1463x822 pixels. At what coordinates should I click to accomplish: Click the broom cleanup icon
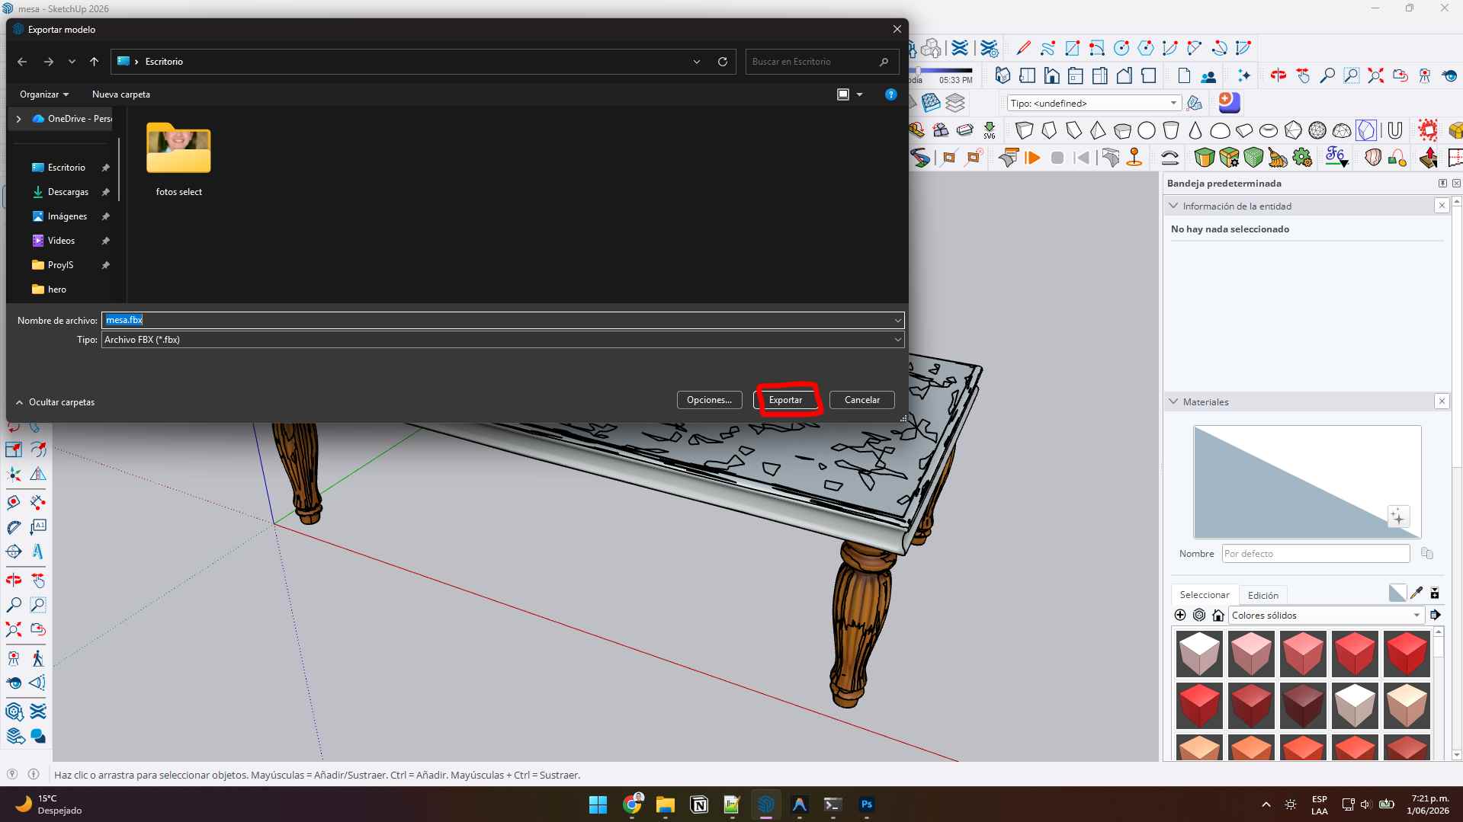(1278, 158)
